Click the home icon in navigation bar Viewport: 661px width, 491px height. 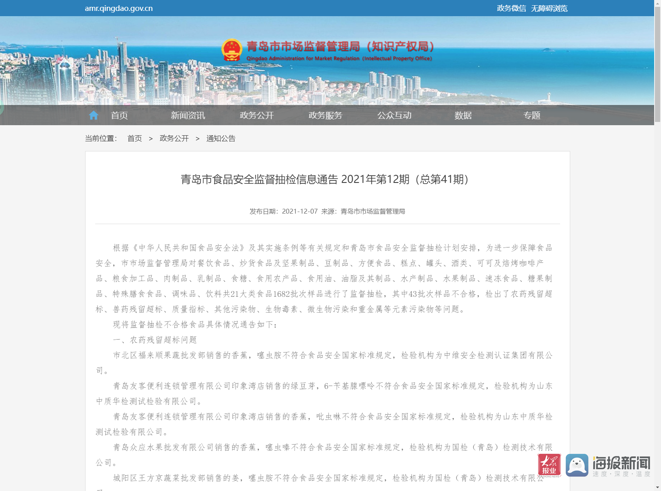coord(94,115)
